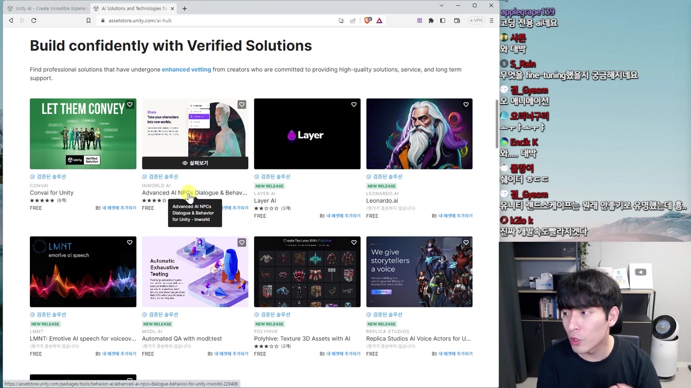Open the Layer logo thumbnail
This screenshot has width=691, height=388.
coord(307,134)
